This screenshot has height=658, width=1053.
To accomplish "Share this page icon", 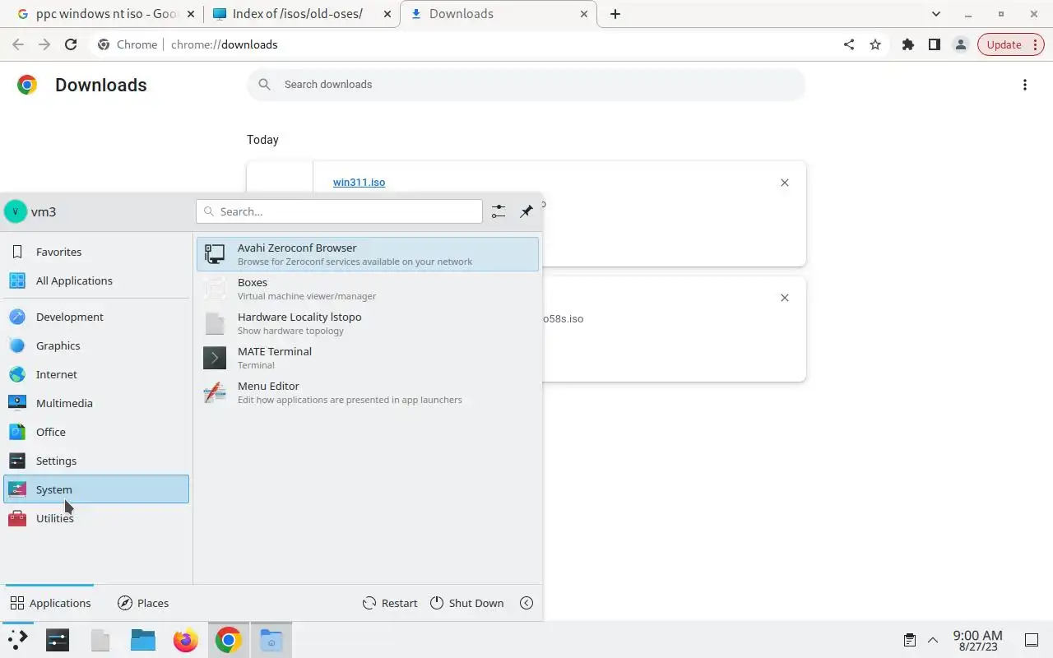I will tap(849, 44).
